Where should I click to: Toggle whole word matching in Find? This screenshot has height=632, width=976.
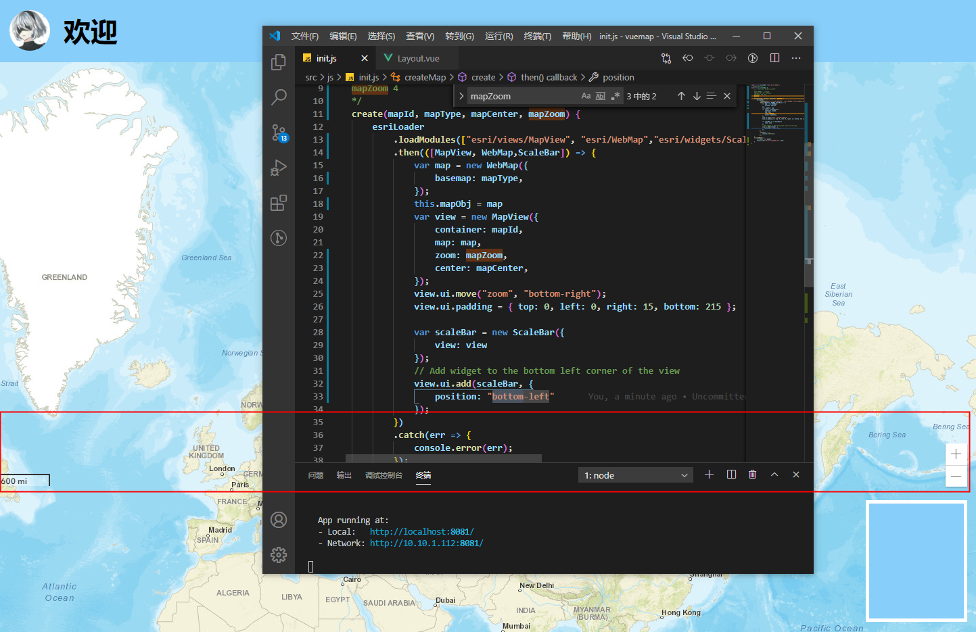[601, 96]
